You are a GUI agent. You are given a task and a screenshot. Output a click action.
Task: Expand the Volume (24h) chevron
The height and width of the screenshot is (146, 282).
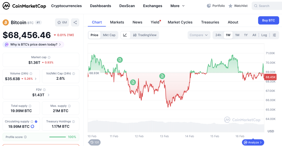36,79
